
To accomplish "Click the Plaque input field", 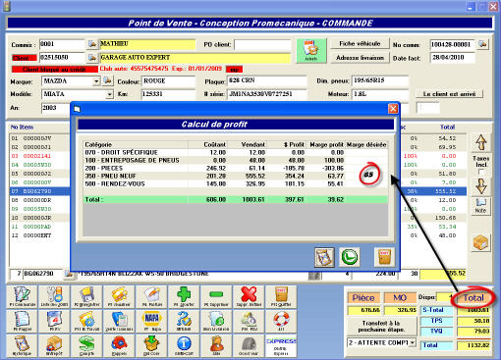I will 267,80.
